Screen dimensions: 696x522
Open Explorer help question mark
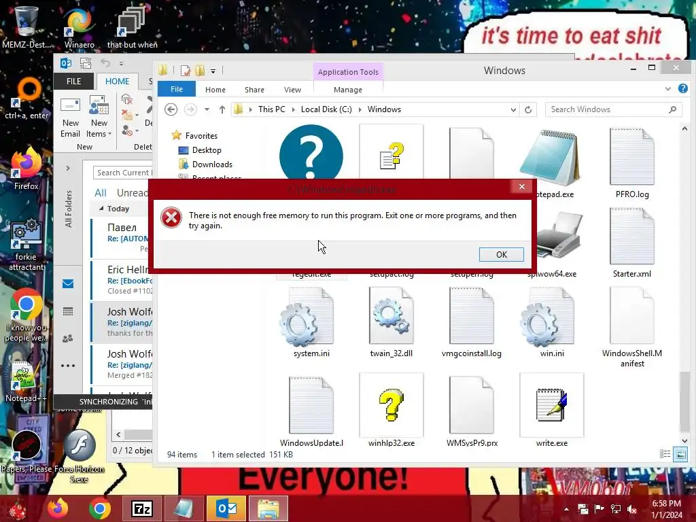tap(682, 89)
